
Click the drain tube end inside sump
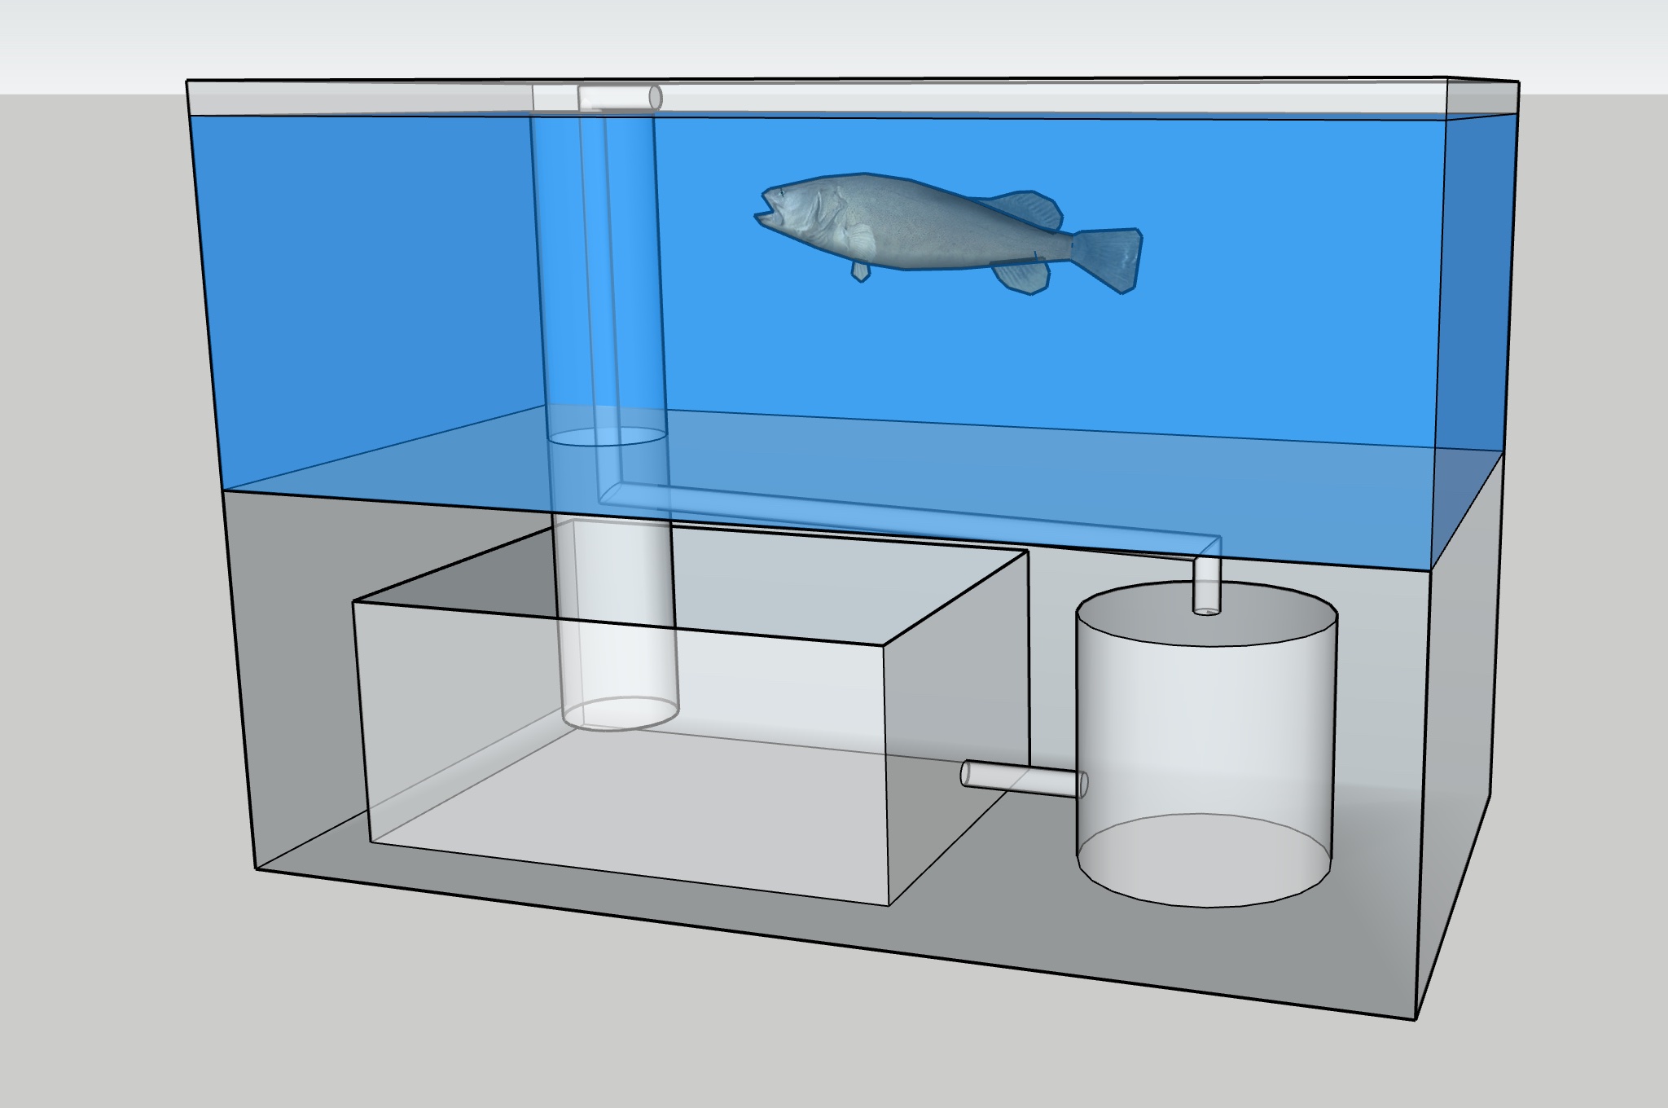point(621,714)
